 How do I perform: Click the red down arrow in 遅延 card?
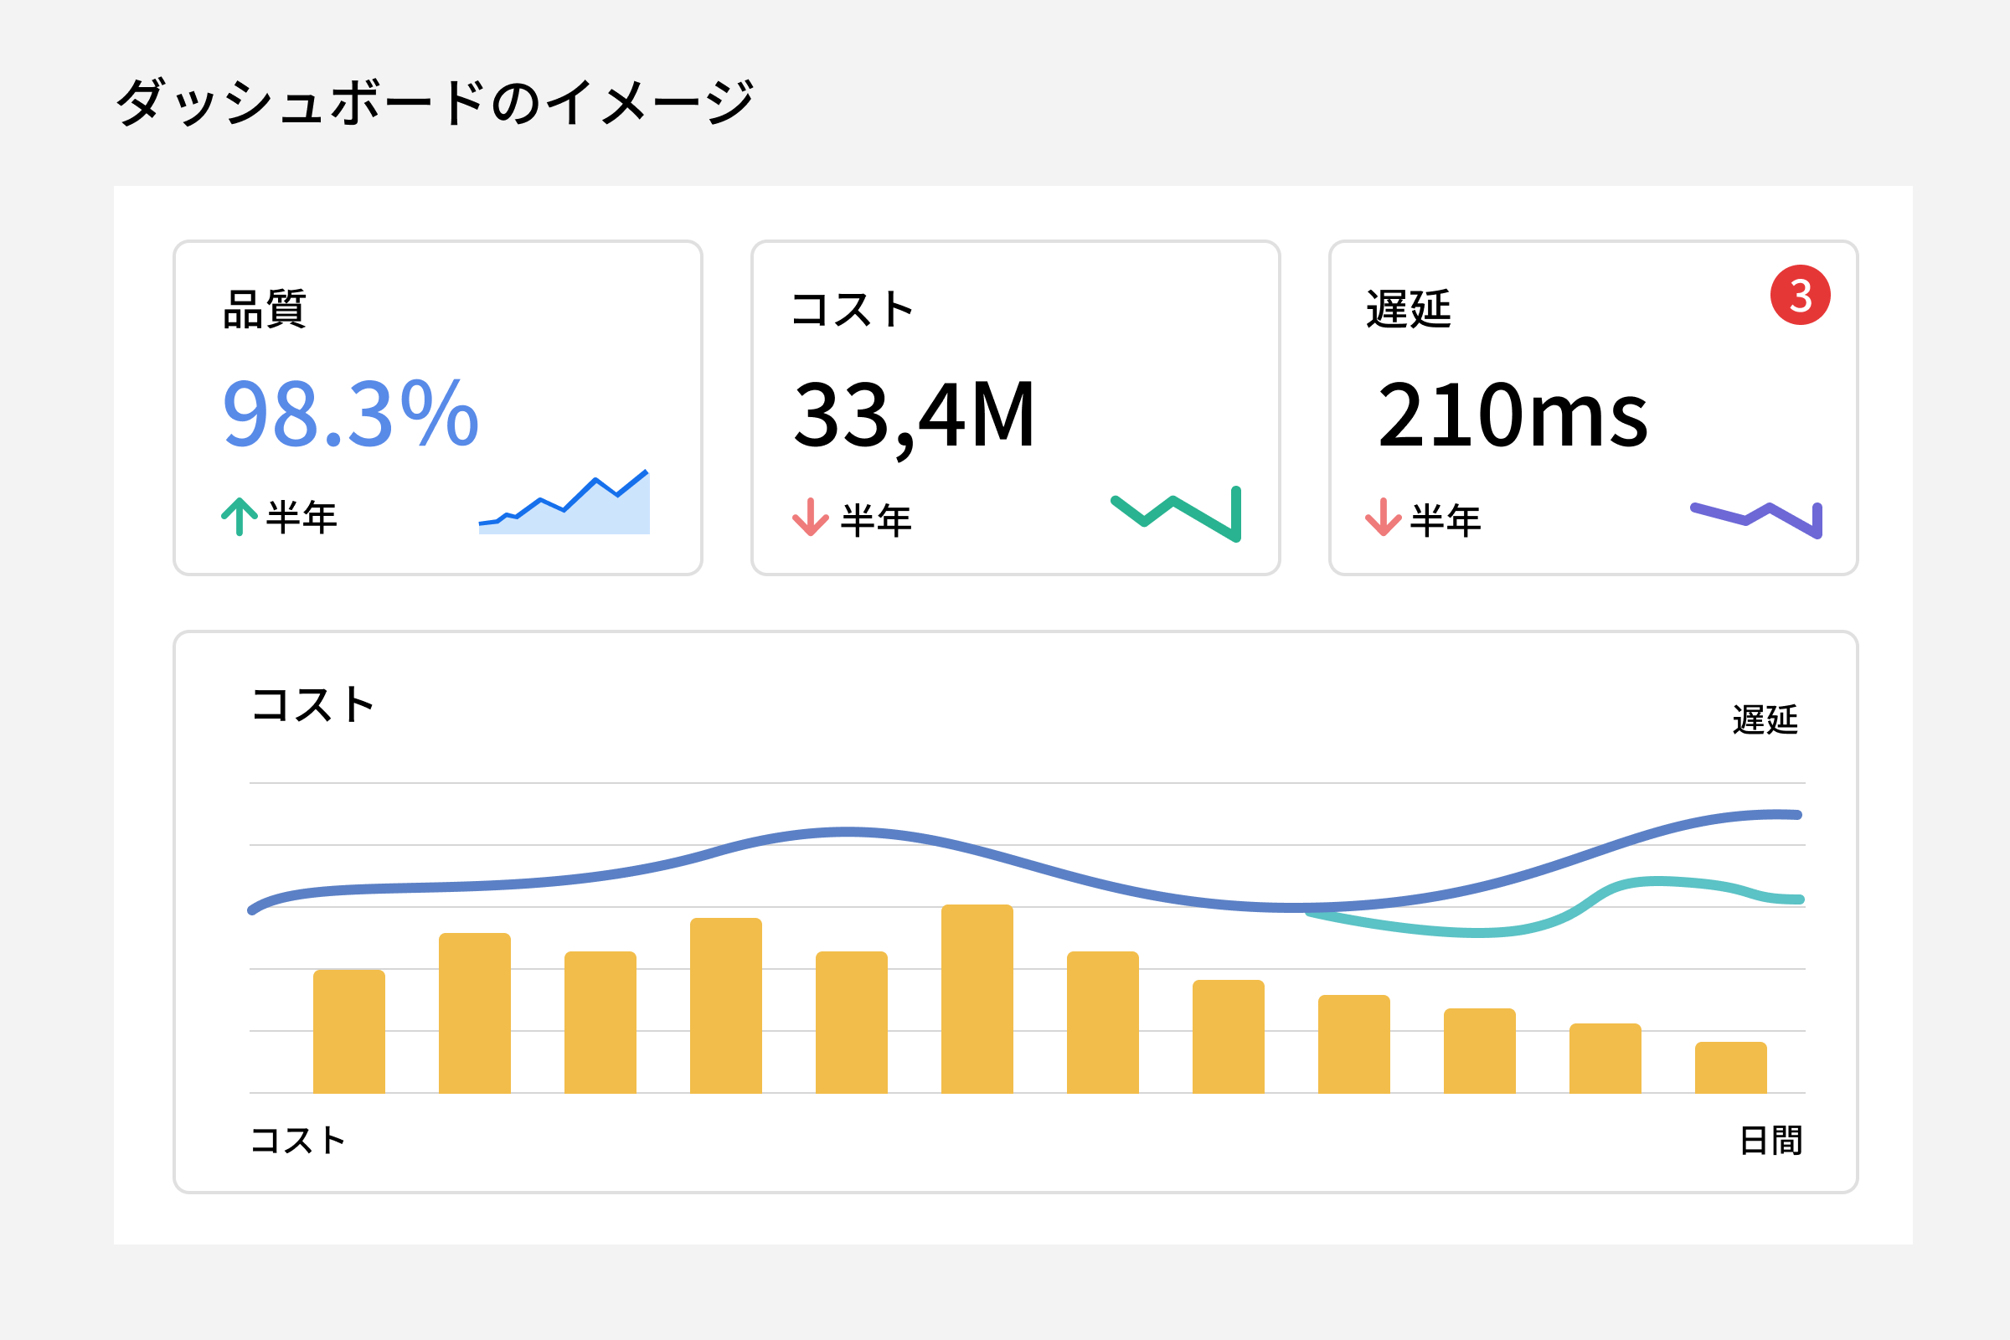pos(1382,516)
